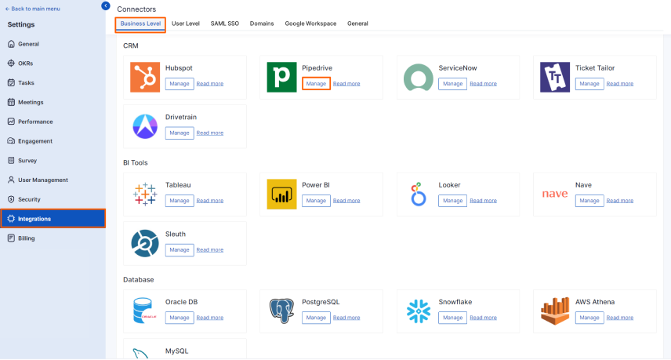The width and height of the screenshot is (671, 360).
Task: Click the Tableau logo icon
Action: click(x=145, y=194)
